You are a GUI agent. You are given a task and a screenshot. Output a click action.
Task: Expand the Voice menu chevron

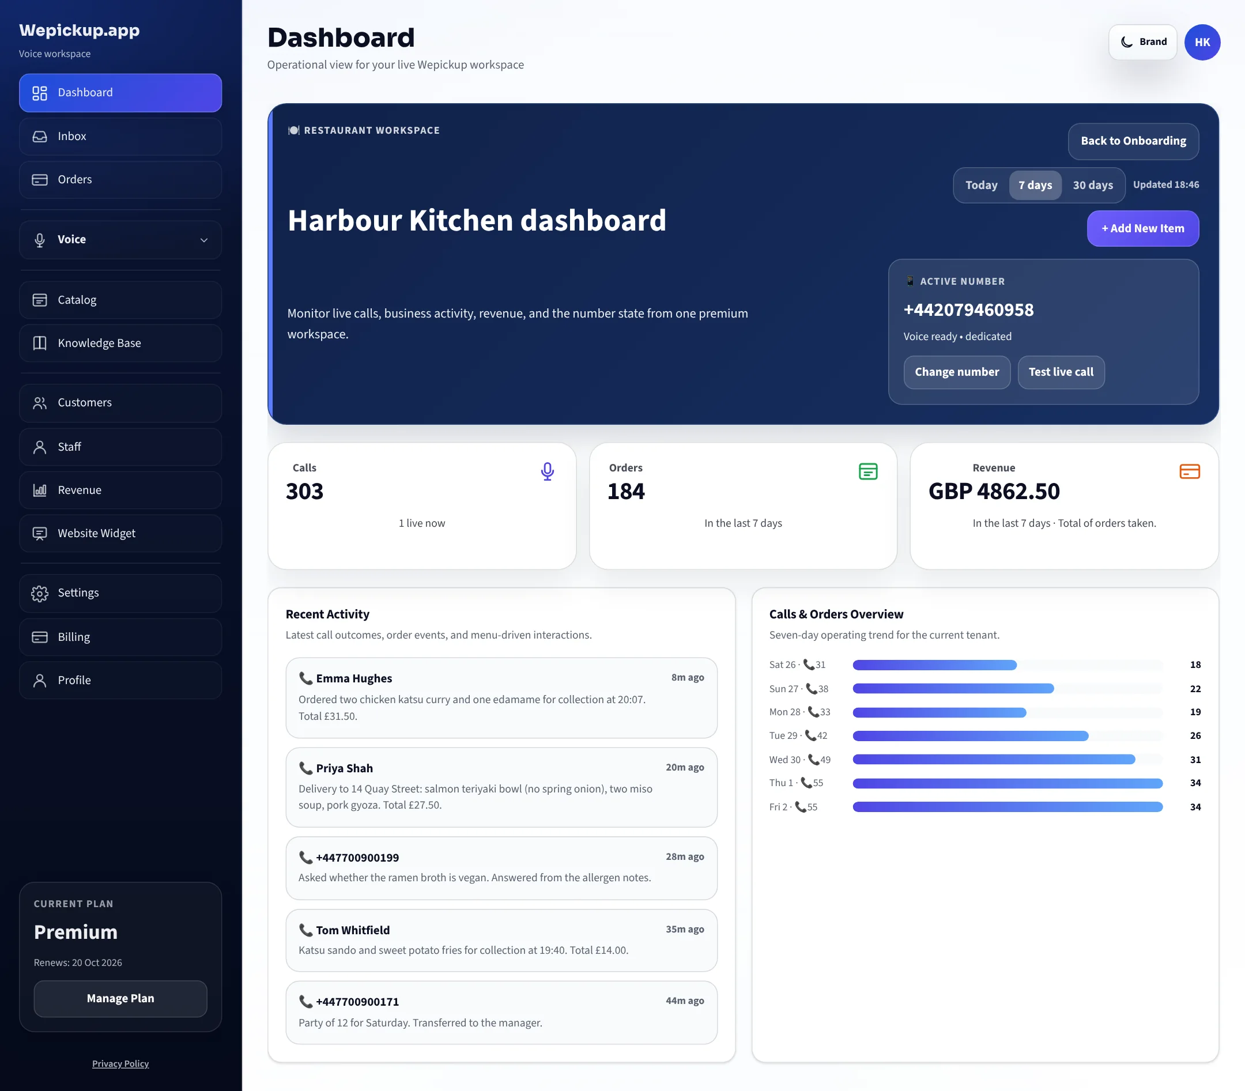(204, 240)
